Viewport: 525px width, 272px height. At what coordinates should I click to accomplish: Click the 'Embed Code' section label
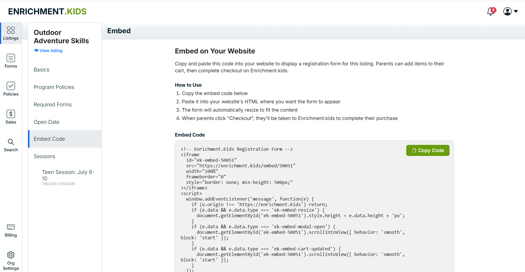coord(190,135)
